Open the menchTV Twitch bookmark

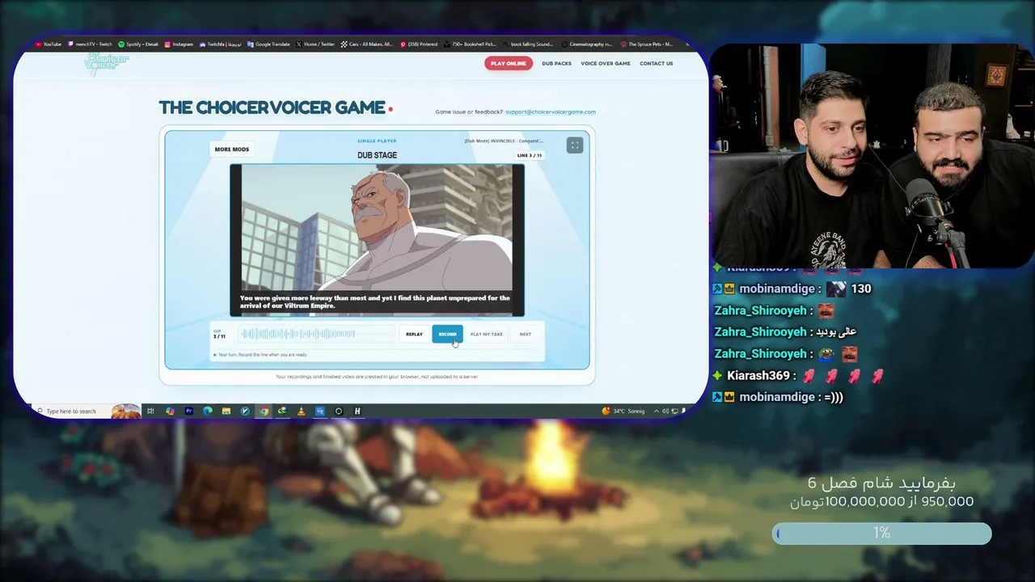coord(91,44)
